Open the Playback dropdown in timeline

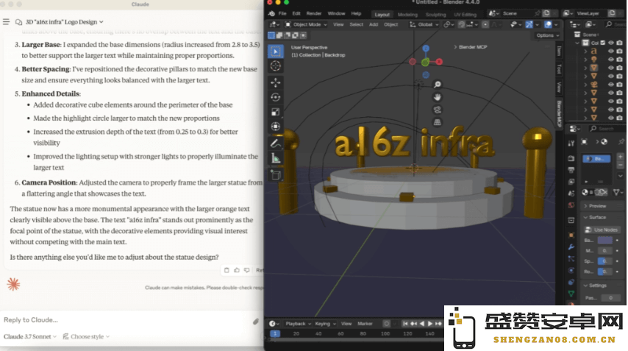click(x=299, y=323)
